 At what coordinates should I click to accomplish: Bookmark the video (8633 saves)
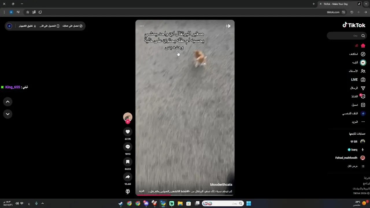point(128,162)
